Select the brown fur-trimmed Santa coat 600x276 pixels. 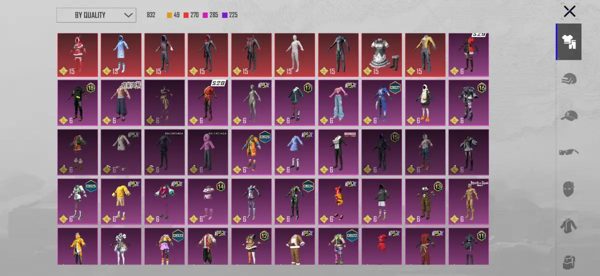tap(295, 246)
